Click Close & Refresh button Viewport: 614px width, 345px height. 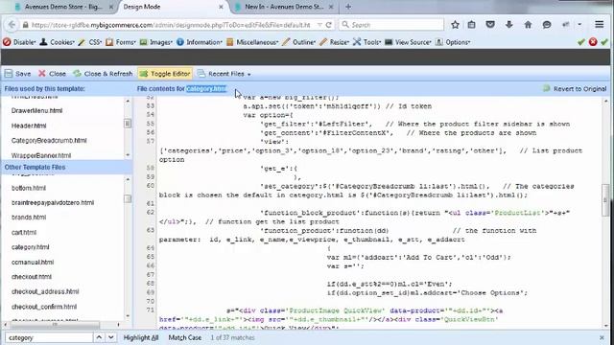coord(103,74)
